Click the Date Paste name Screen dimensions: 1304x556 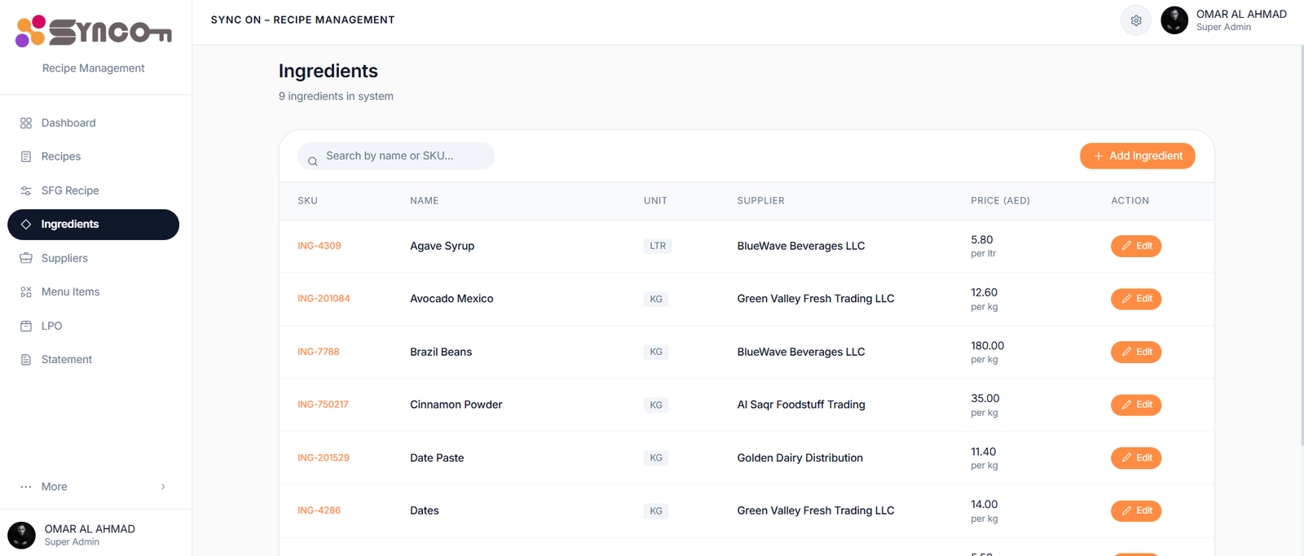click(437, 457)
